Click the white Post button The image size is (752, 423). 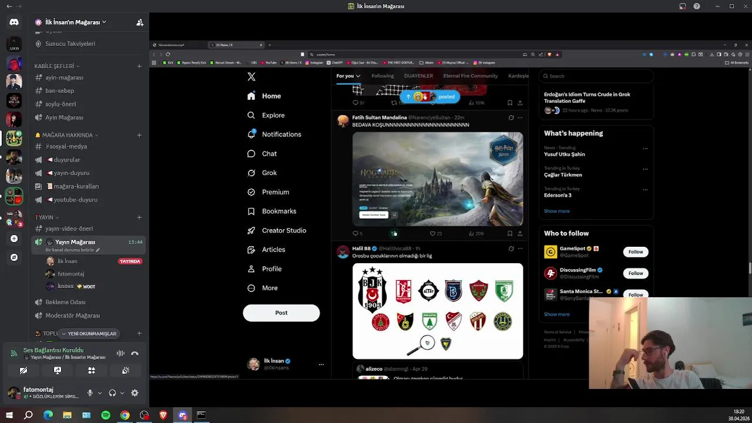281,313
